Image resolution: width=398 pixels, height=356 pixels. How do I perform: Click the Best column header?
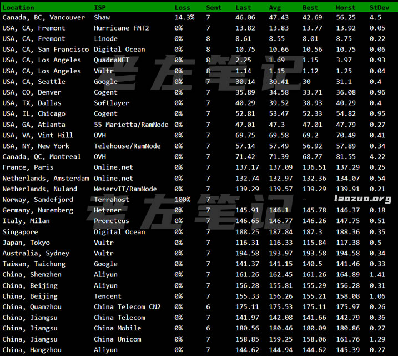coord(310,8)
